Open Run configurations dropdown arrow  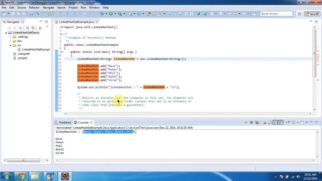pyautogui.click(x=115, y=14)
